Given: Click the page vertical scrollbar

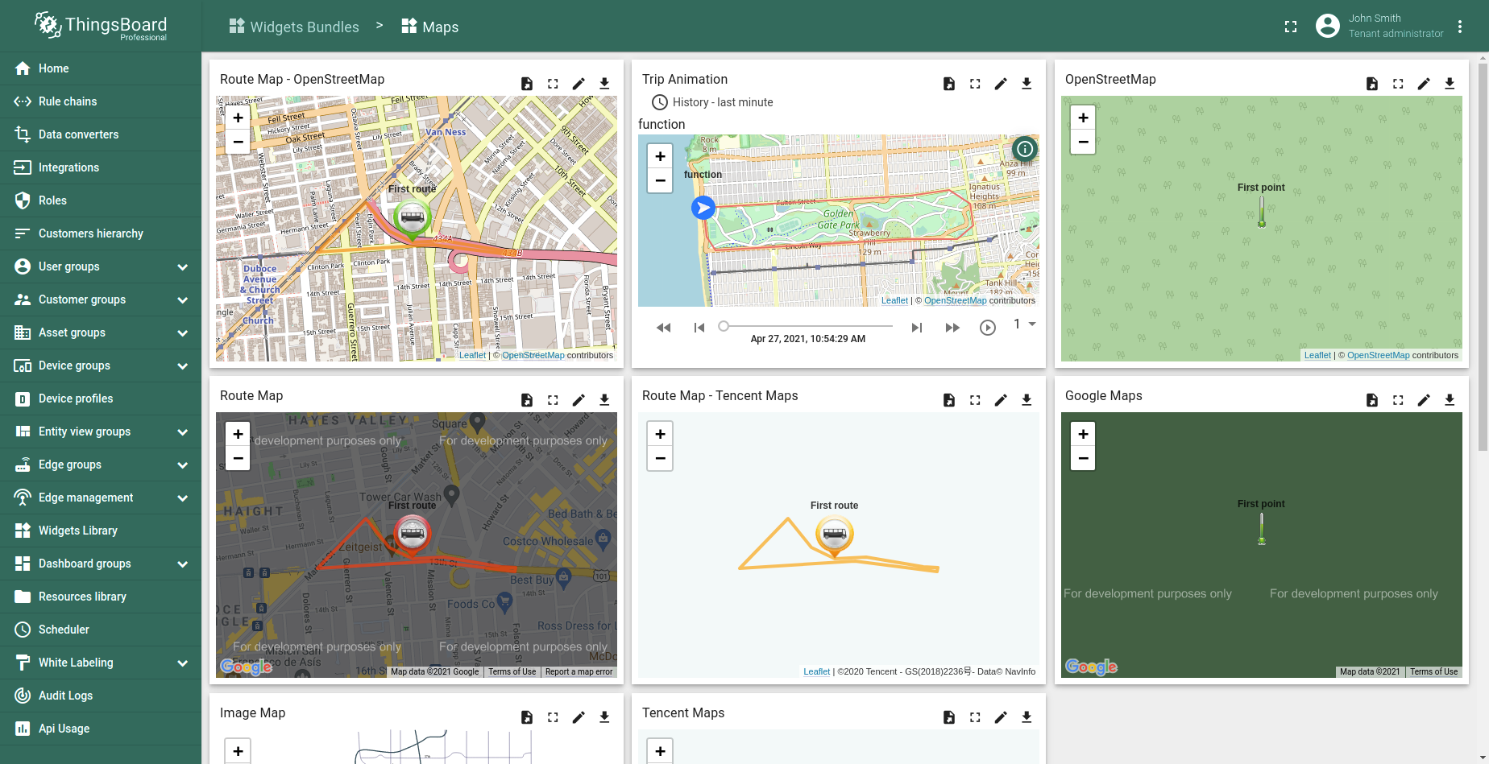Looking at the screenshot, I should 1483,258.
